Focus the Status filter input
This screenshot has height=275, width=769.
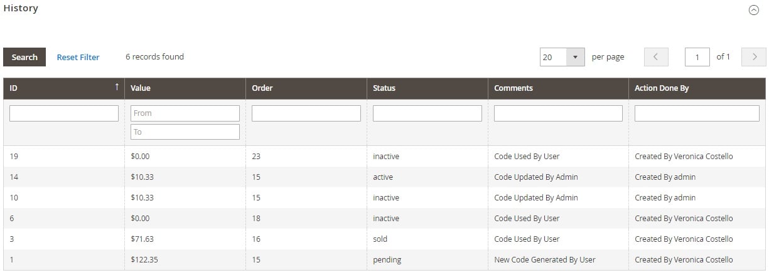click(x=428, y=113)
